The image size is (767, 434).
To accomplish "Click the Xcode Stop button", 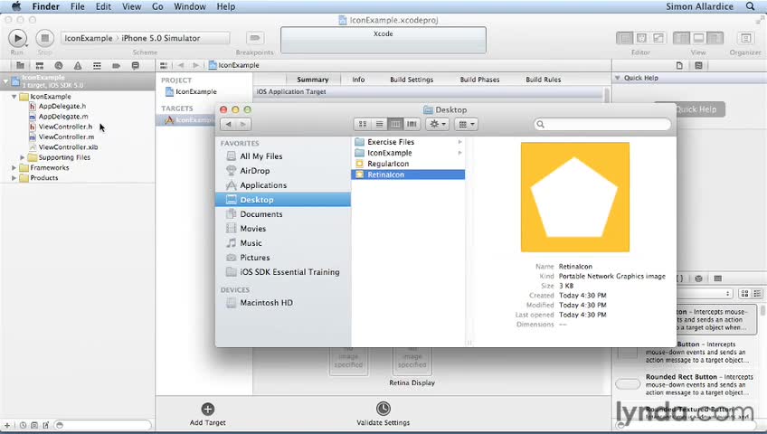I will pos(44,38).
